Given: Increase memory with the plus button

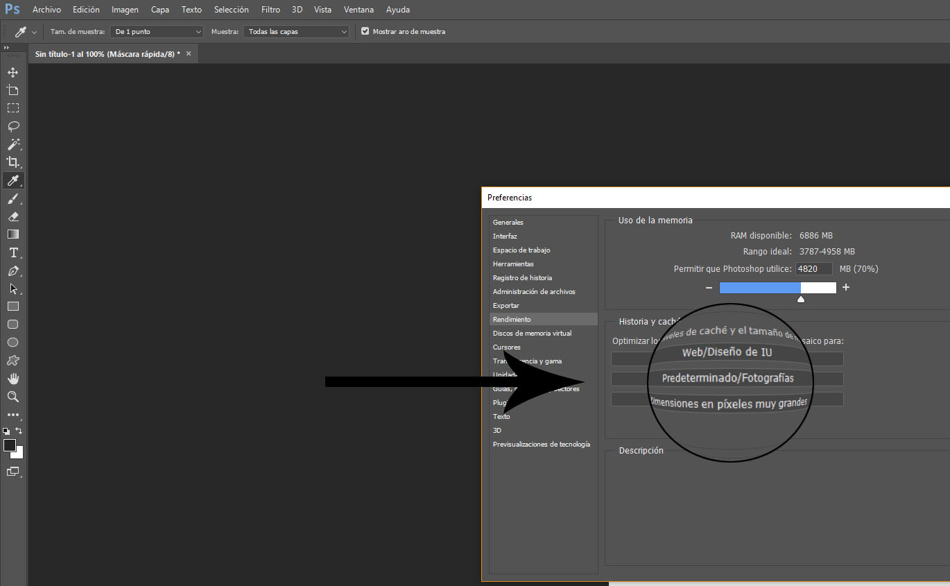Looking at the screenshot, I should [846, 287].
